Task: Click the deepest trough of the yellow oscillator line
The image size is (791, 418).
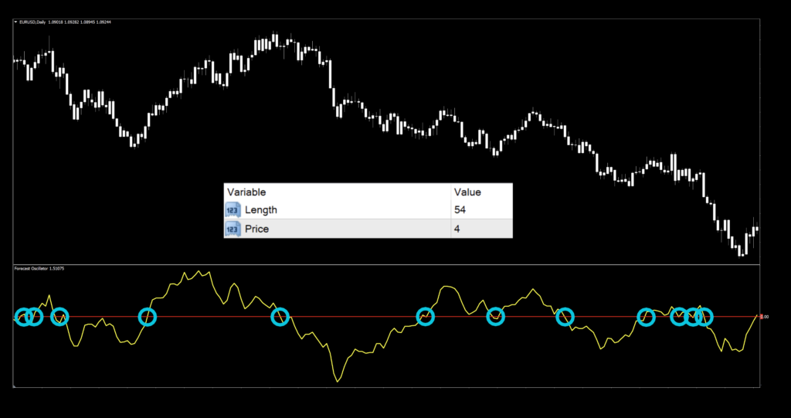Action: [338, 382]
